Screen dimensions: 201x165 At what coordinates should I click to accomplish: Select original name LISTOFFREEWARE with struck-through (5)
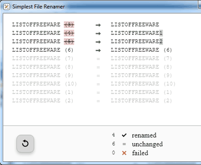click(x=43, y=41)
